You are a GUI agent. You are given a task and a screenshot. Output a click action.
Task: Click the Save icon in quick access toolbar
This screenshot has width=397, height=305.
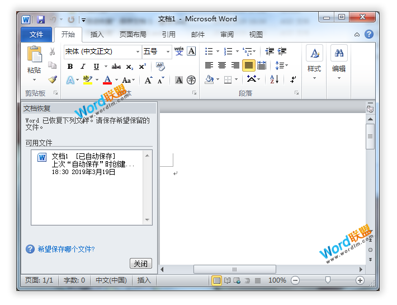click(x=41, y=20)
